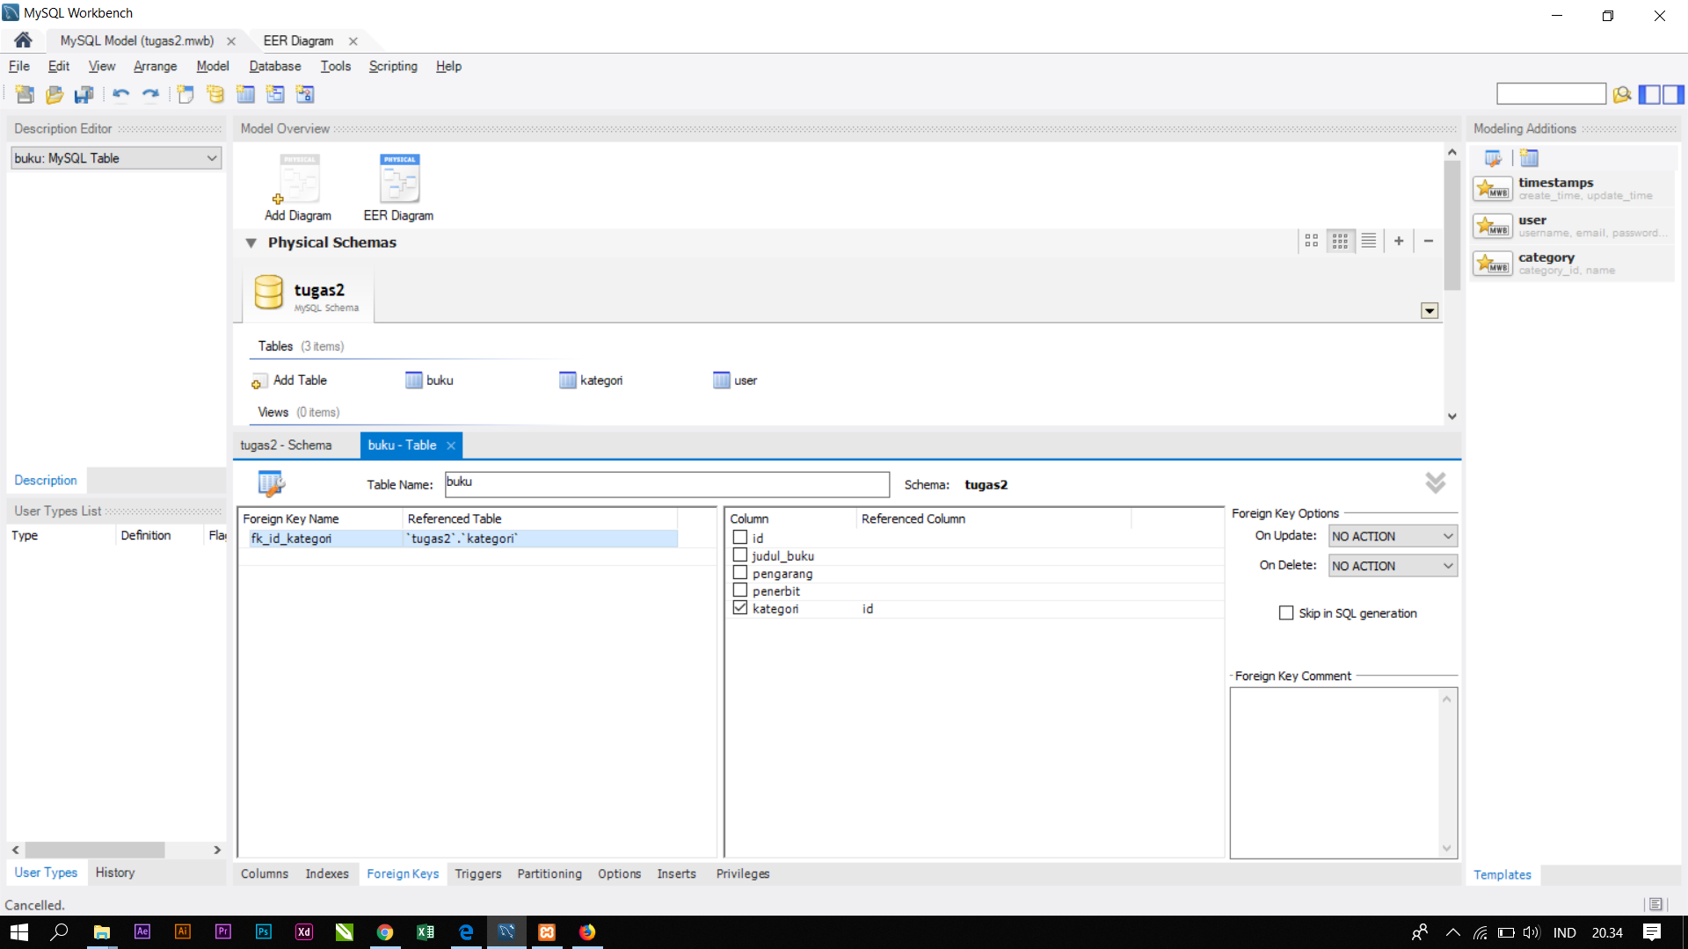Open the buku table icon
Image resolution: width=1688 pixels, height=949 pixels.
point(414,380)
